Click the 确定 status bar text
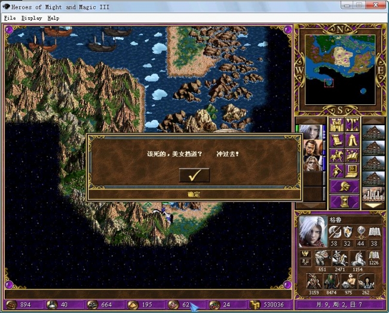This screenshot has width=389, height=313. click(194, 194)
